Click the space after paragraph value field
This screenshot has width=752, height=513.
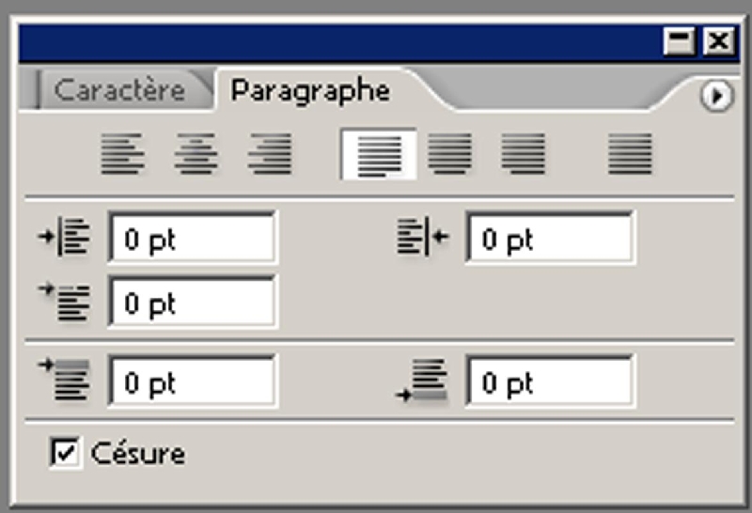pos(550,381)
